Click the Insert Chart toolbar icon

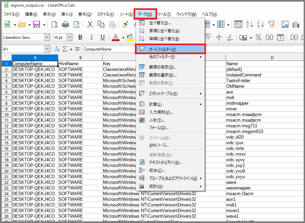(x=296, y=25)
